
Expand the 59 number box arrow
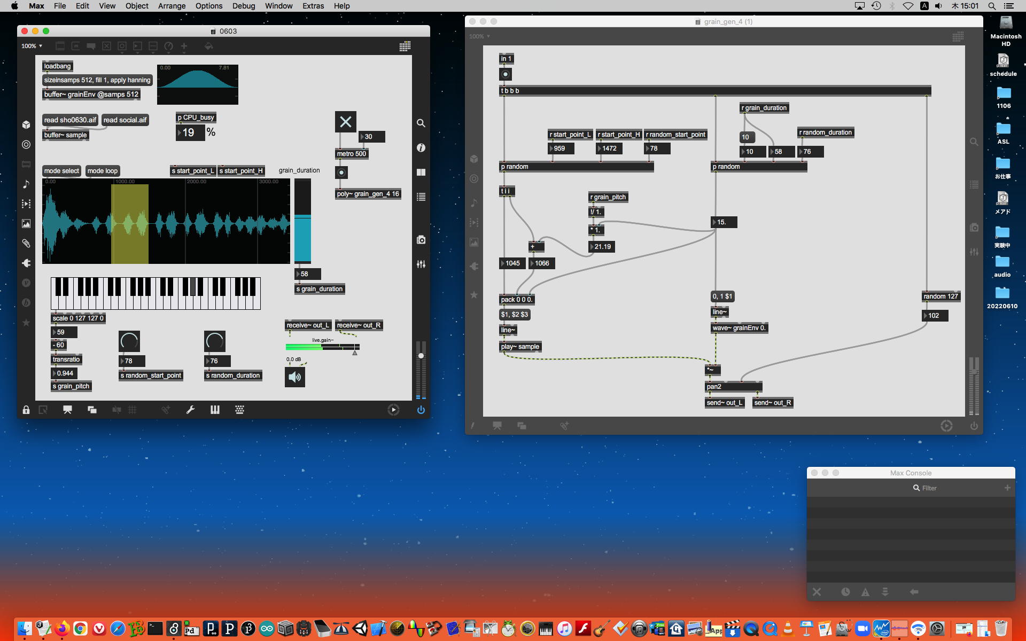point(55,332)
